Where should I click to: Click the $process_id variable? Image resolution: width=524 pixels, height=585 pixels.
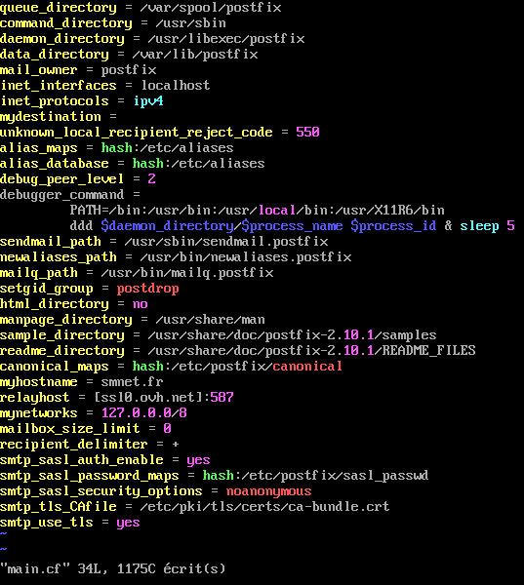coord(393,226)
